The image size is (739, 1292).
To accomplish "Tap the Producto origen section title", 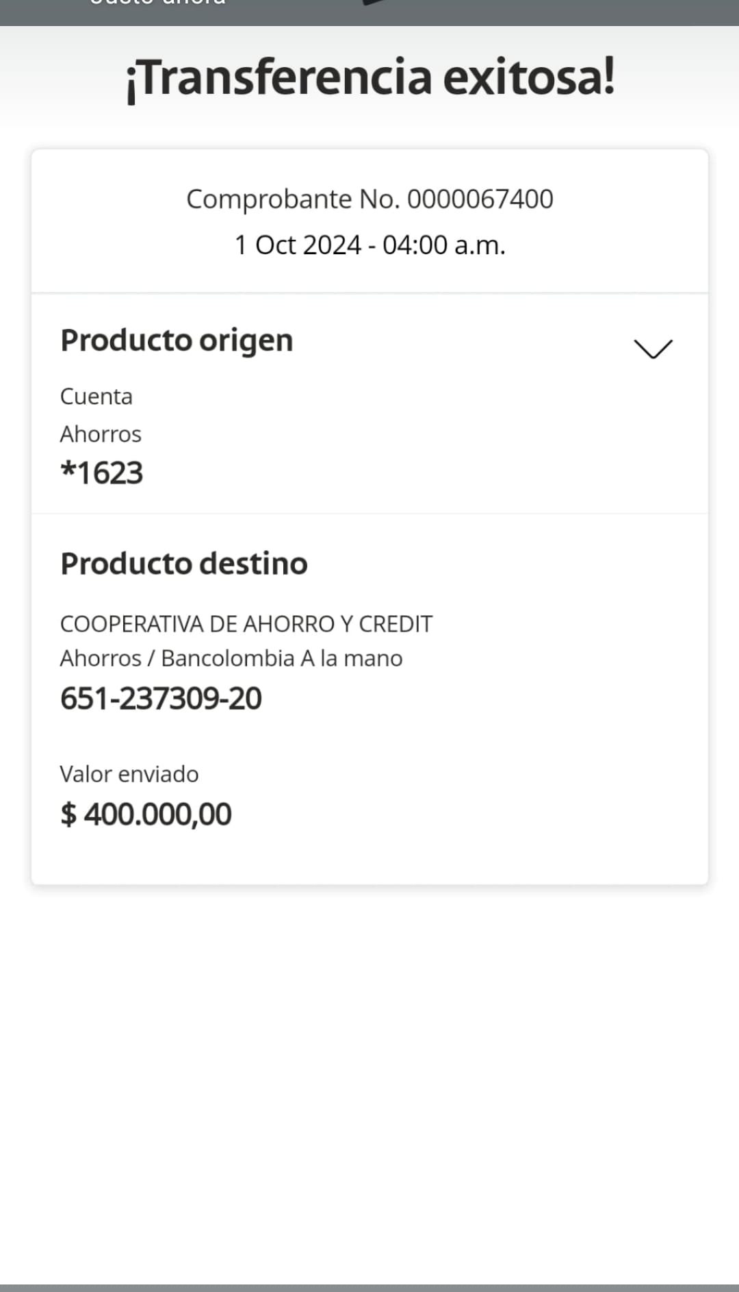I will pos(177,340).
